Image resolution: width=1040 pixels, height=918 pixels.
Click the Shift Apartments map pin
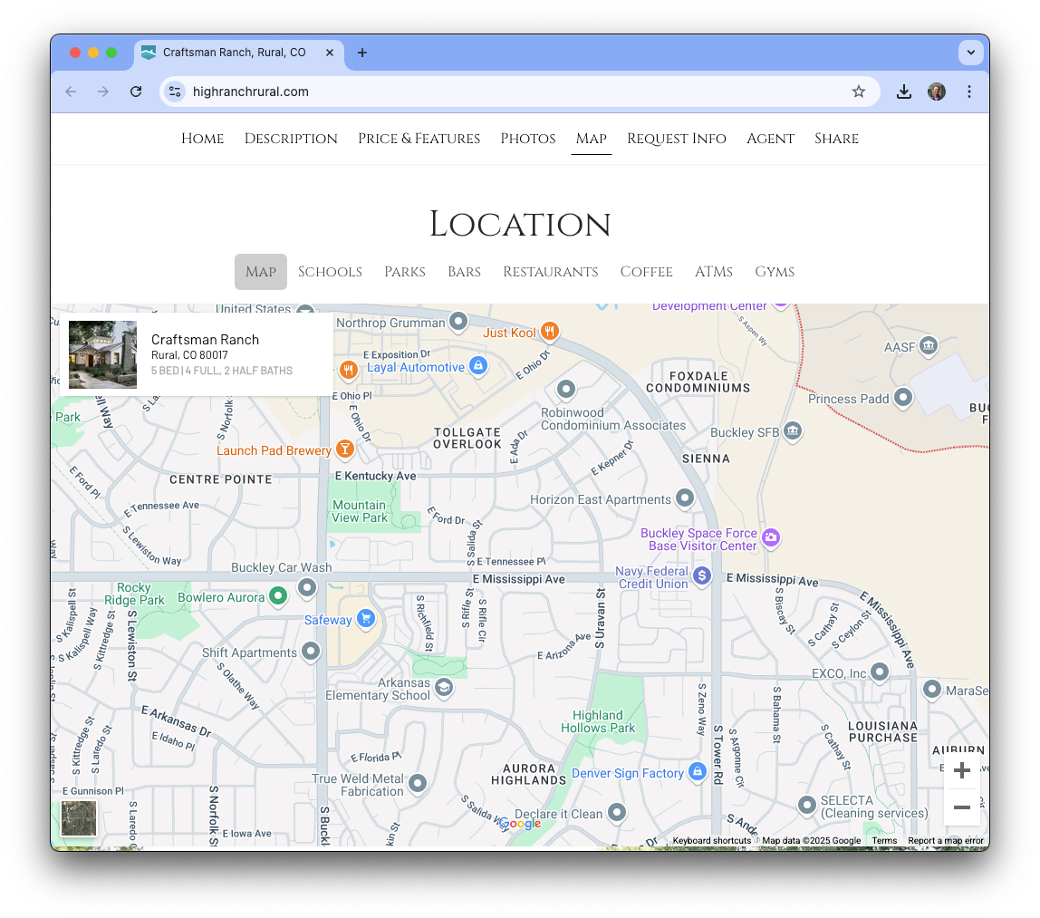[x=311, y=652]
